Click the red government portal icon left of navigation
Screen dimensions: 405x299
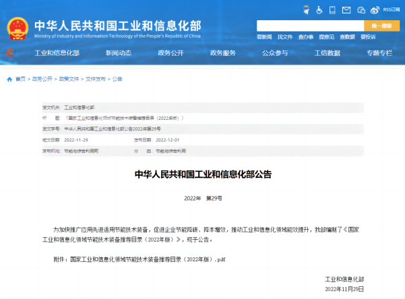point(10,53)
